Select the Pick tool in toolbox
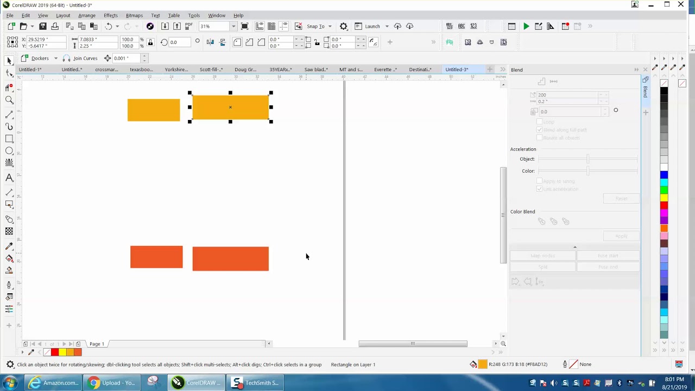Image resolution: width=695 pixels, height=391 pixels. click(x=9, y=61)
